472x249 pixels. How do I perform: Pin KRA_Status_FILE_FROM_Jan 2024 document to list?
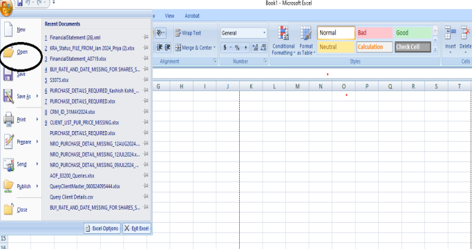146,48
